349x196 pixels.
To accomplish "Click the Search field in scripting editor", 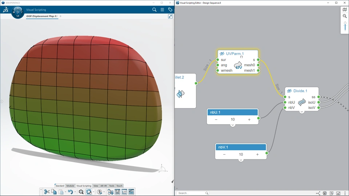I will coord(193,193).
